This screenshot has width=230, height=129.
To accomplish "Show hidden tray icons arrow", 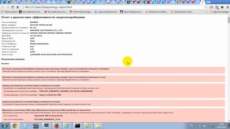I will coord(196,126).
